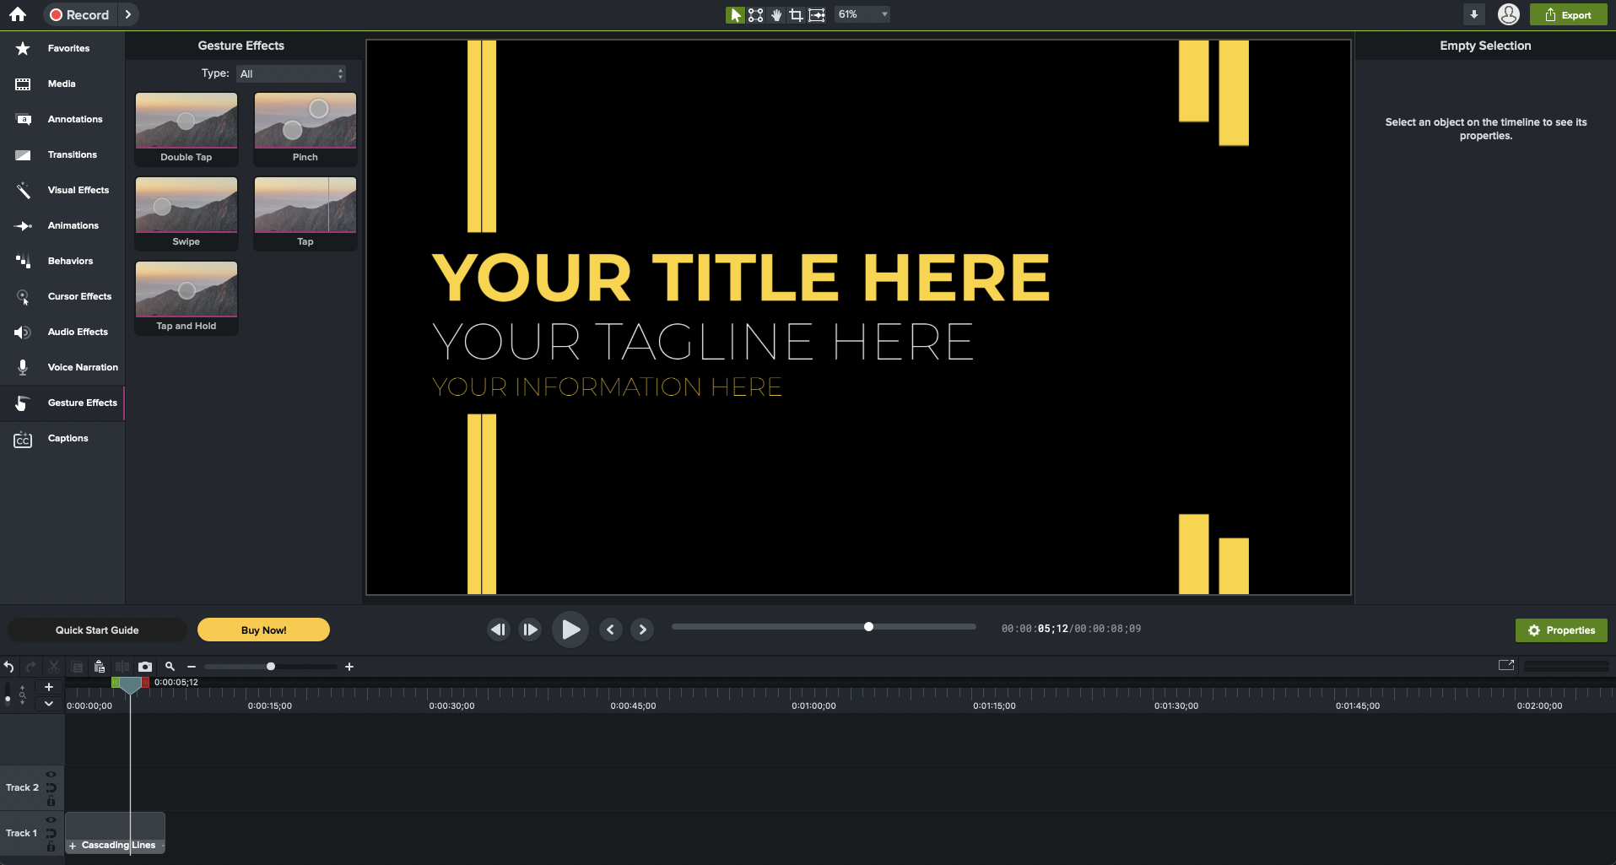The width and height of the screenshot is (1616, 865).
Task: Open the Type dropdown set to All
Action: [291, 74]
